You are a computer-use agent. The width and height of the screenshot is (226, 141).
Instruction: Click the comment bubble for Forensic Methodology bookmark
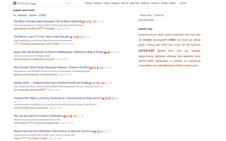click(x=114, y=52)
